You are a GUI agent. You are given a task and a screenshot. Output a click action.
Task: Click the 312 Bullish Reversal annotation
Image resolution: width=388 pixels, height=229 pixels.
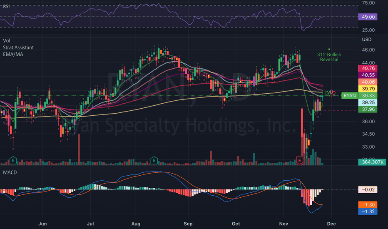[329, 57]
